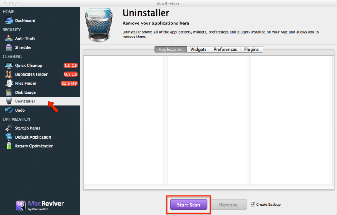Click the 9.7 GB badge
The image size is (337, 215).
[x=70, y=74]
